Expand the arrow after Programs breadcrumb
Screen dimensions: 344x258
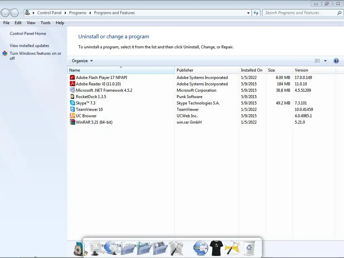[90, 13]
